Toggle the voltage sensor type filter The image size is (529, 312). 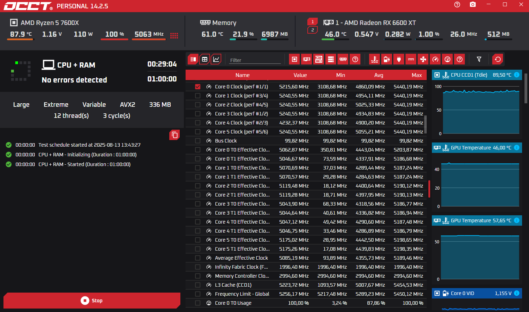387,59
